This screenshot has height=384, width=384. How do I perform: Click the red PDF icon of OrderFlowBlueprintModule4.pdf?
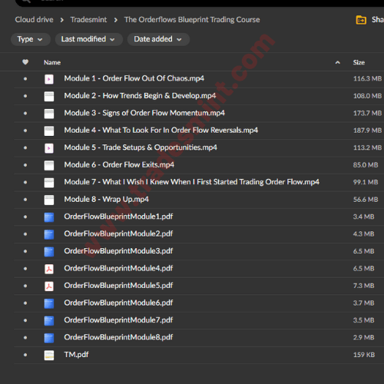click(49, 269)
